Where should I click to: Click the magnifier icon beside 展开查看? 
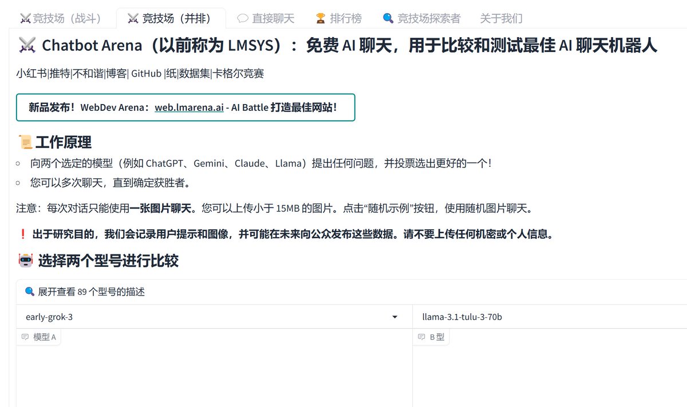point(30,292)
